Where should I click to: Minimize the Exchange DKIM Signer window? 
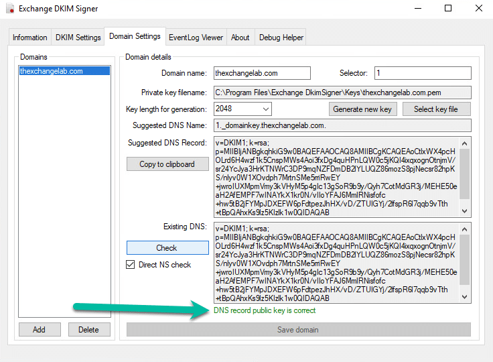click(417, 9)
